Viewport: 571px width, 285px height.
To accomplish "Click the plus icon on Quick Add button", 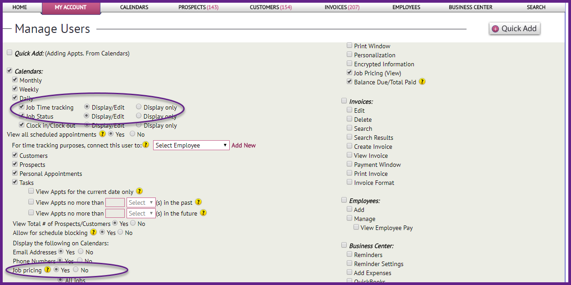I will (x=495, y=28).
